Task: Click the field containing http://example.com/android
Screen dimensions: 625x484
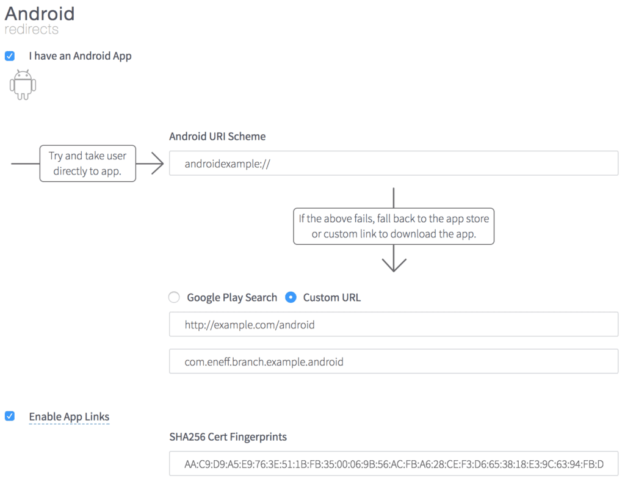Action: (x=394, y=324)
